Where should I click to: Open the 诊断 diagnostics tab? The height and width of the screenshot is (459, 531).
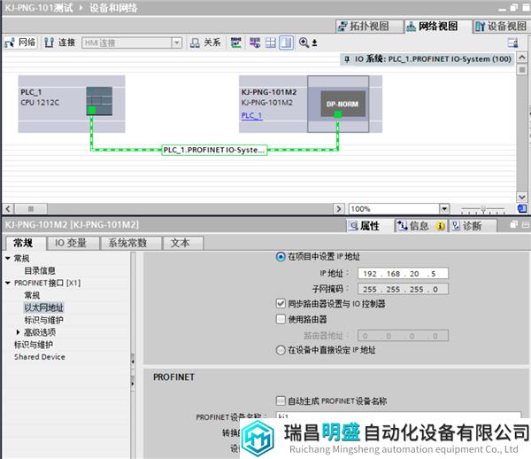pos(473,226)
